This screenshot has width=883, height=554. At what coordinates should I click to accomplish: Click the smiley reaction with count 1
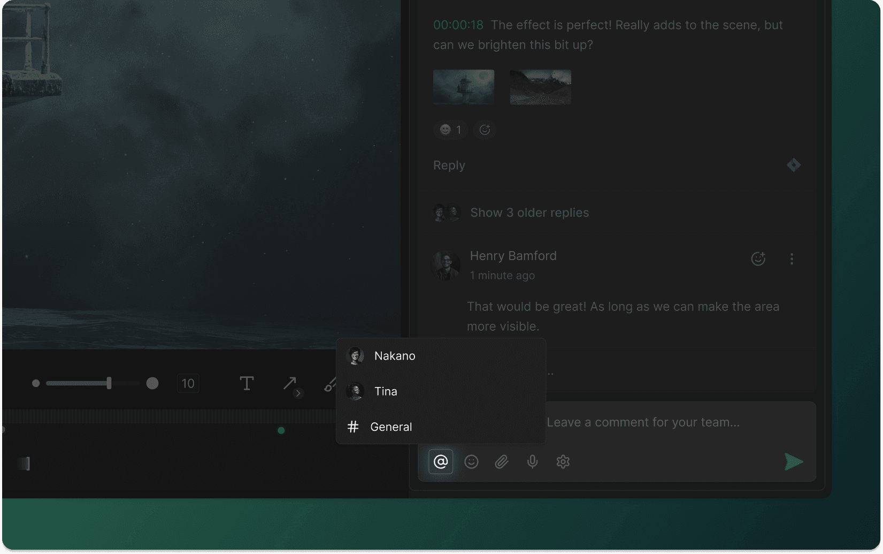click(450, 130)
